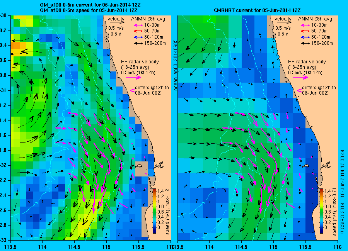Click latitude label -32 on left axis

(x=3, y=165)
